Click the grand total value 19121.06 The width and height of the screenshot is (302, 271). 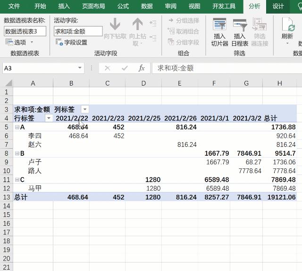(280, 197)
